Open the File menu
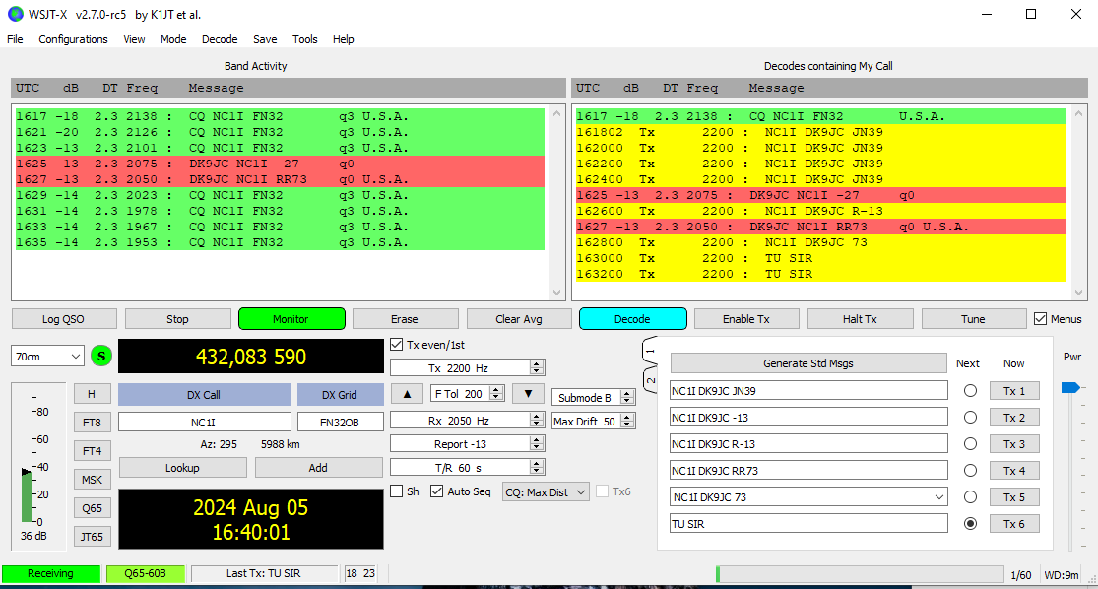Viewport: 1098px width, 589px height. [x=15, y=39]
